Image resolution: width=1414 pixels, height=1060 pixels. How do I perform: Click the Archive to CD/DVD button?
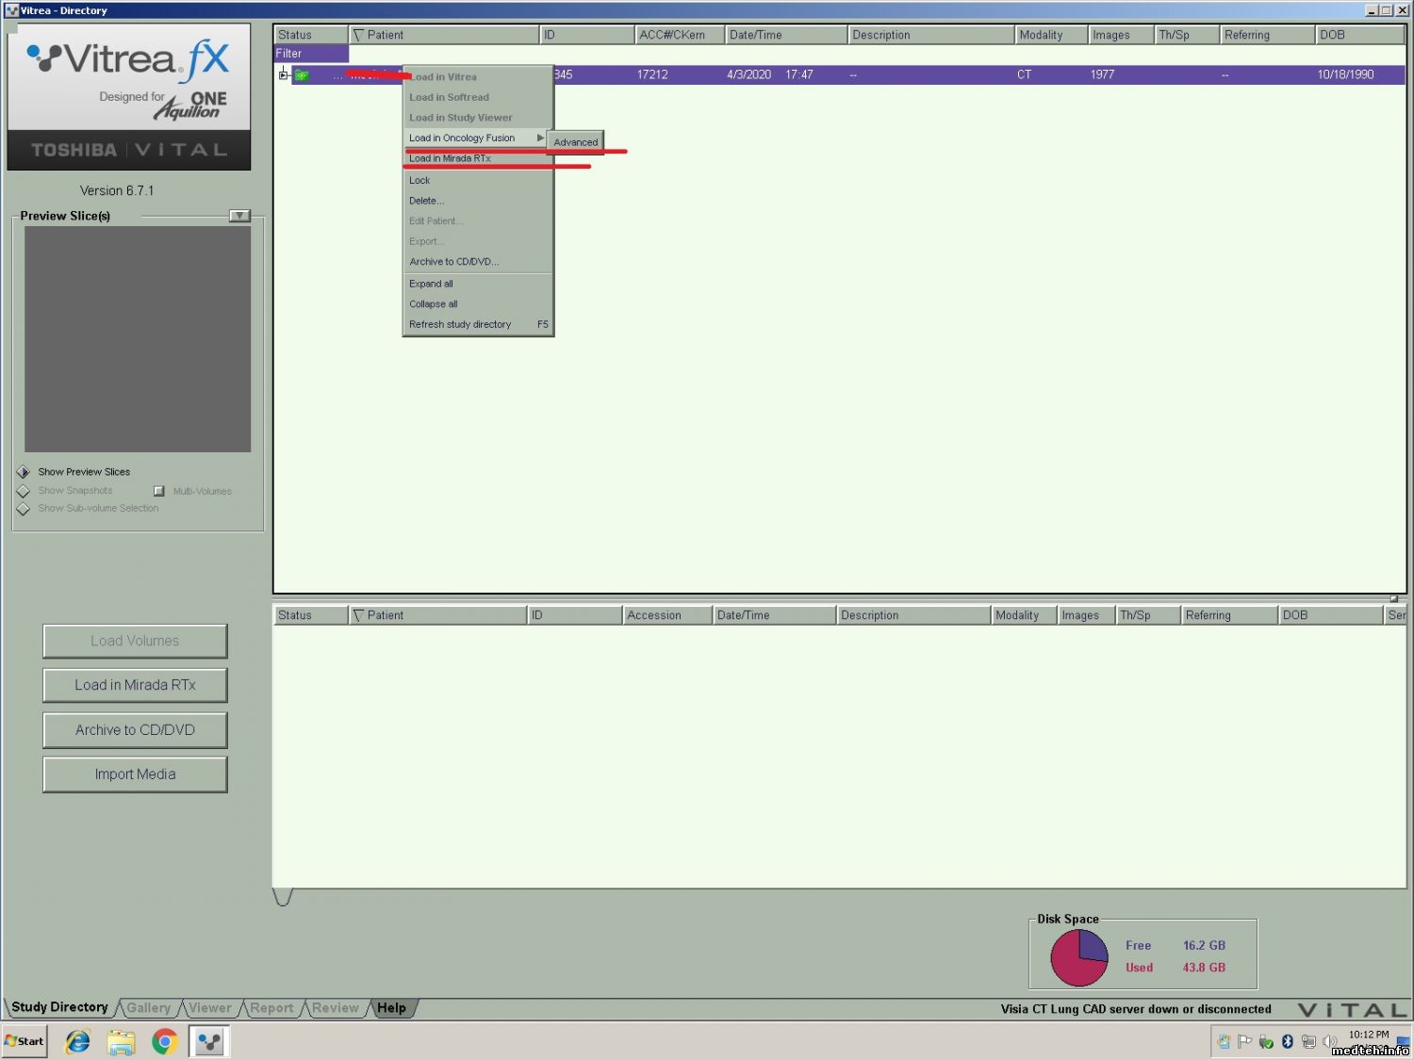135,730
